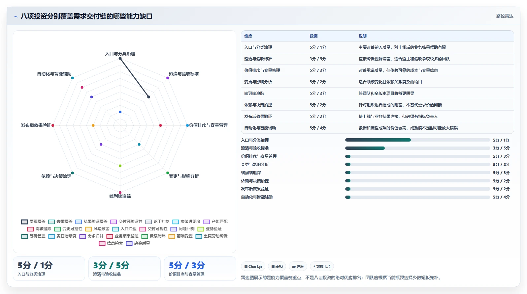Click the 依赖与决策治理 radar axis label

[x=56, y=176]
